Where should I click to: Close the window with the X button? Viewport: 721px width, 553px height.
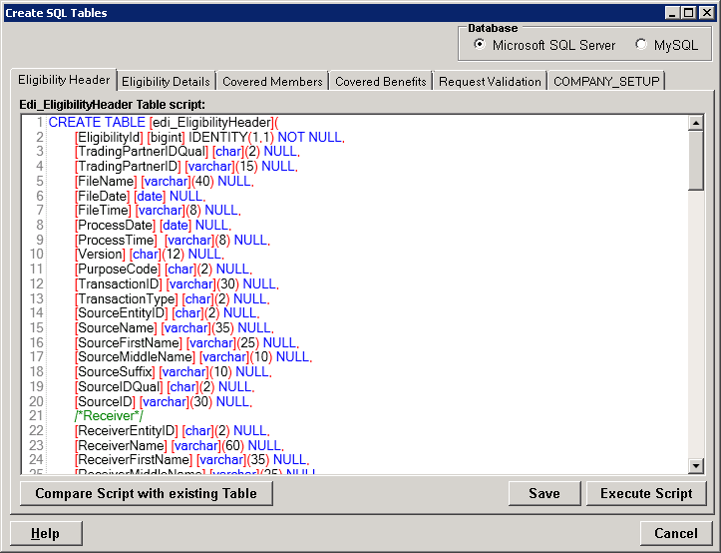pos(706,13)
